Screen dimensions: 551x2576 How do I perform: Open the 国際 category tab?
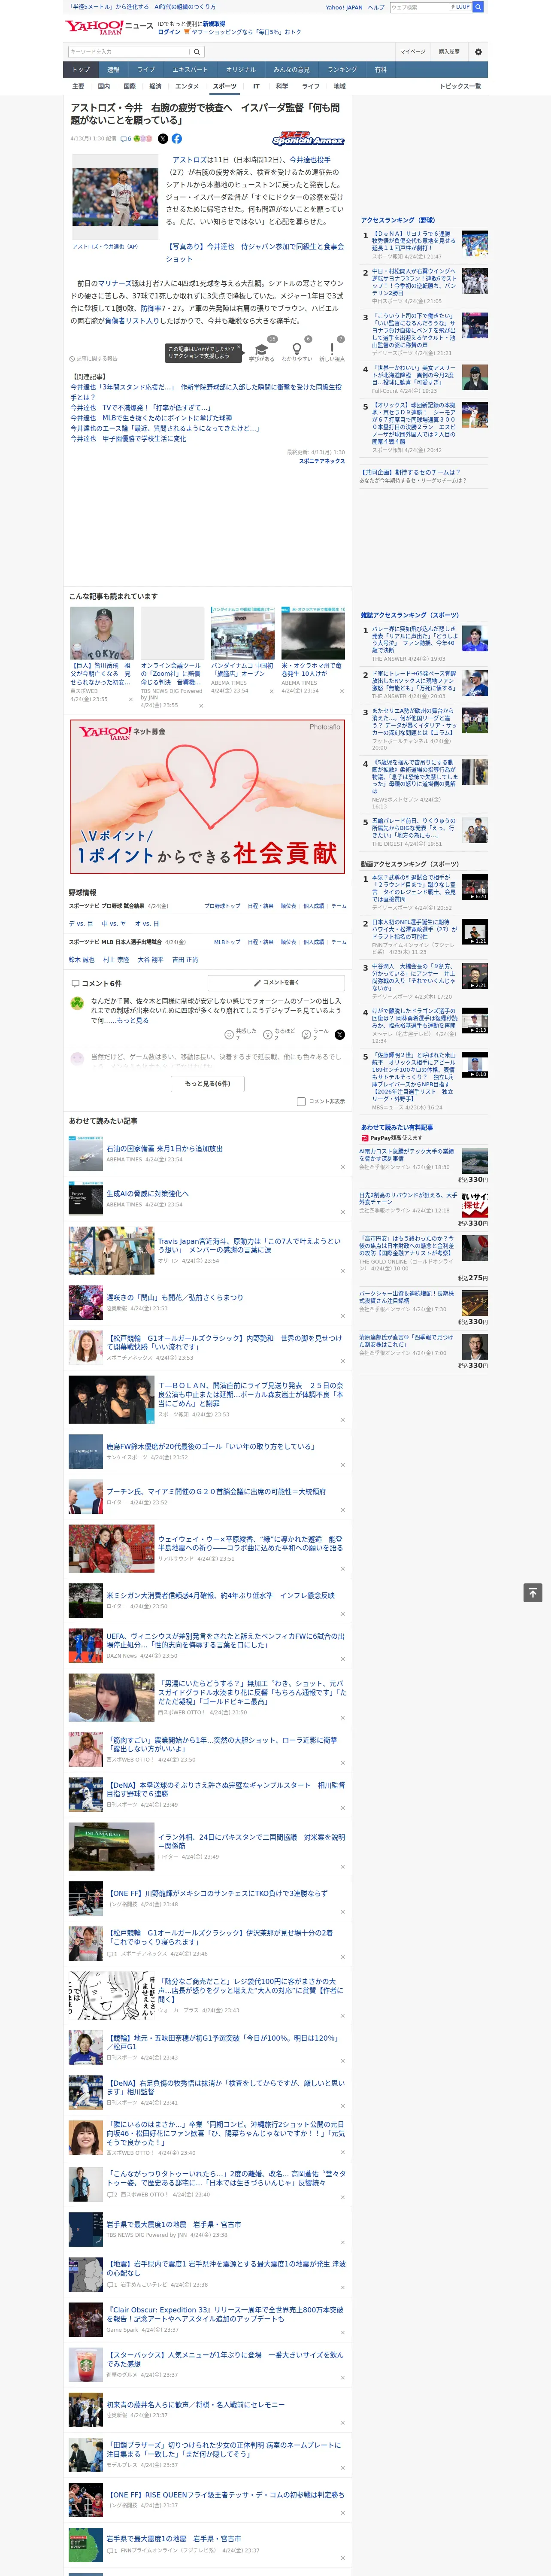tap(130, 86)
